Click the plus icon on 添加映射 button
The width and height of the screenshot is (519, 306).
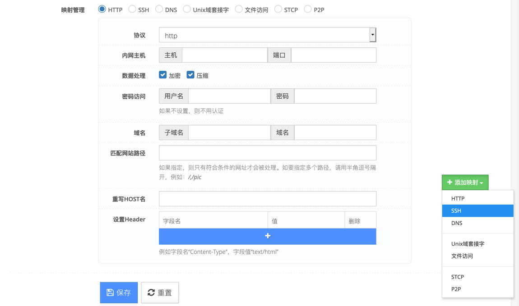449,182
